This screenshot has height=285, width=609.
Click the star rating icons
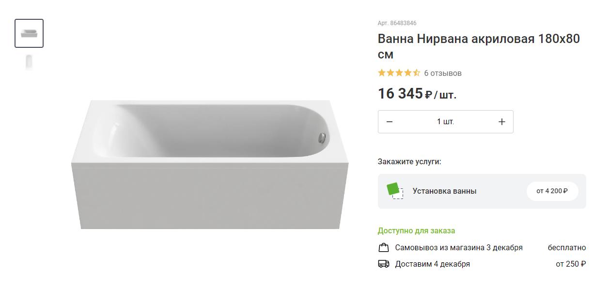[399, 73]
